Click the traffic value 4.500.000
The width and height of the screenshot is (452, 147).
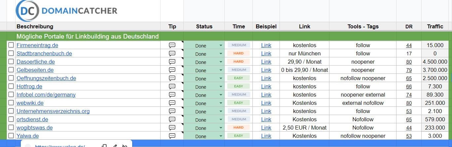(435, 62)
